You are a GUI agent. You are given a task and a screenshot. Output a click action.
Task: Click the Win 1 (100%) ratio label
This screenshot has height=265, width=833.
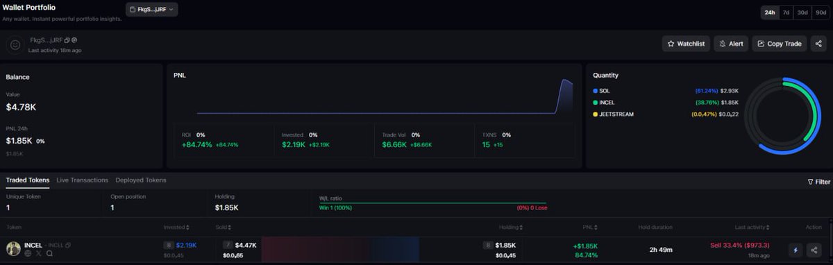coord(336,207)
